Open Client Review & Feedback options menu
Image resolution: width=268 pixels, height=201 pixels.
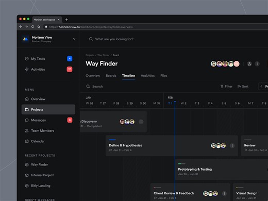(224, 194)
